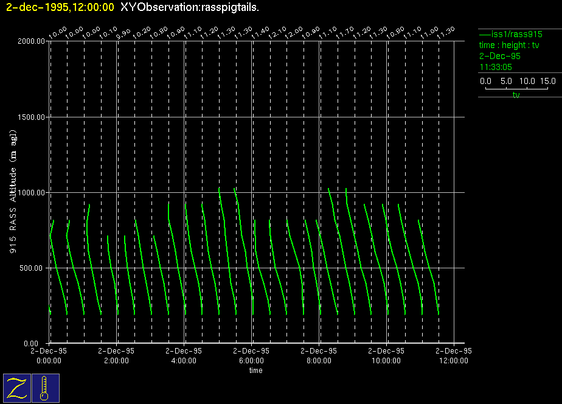
Task: Click the 6:00:00 x-axis time label
Action: pyautogui.click(x=251, y=360)
